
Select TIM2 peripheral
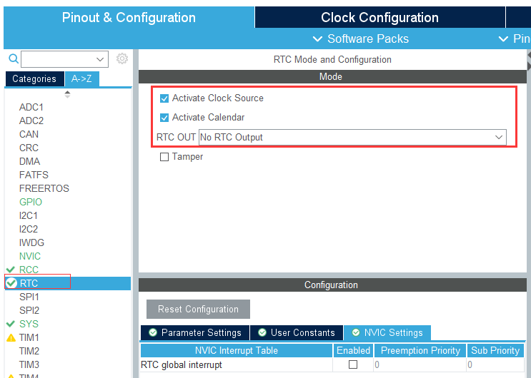(x=29, y=351)
